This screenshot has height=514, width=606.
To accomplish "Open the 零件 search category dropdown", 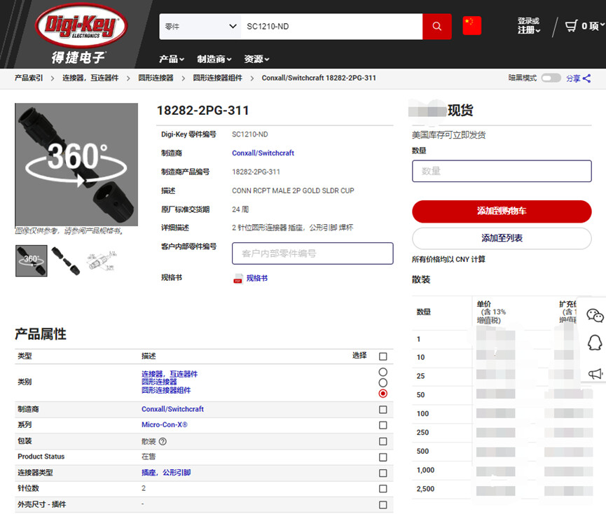I will pos(200,26).
